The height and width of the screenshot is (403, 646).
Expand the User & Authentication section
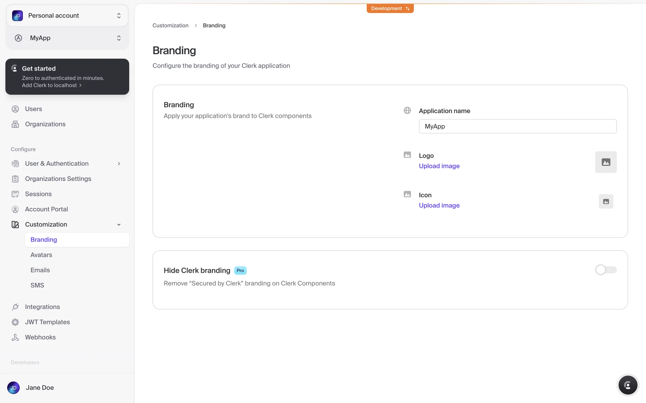click(67, 164)
